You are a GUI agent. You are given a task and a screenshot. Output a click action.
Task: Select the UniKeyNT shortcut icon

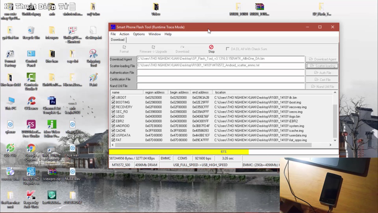tap(72, 35)
